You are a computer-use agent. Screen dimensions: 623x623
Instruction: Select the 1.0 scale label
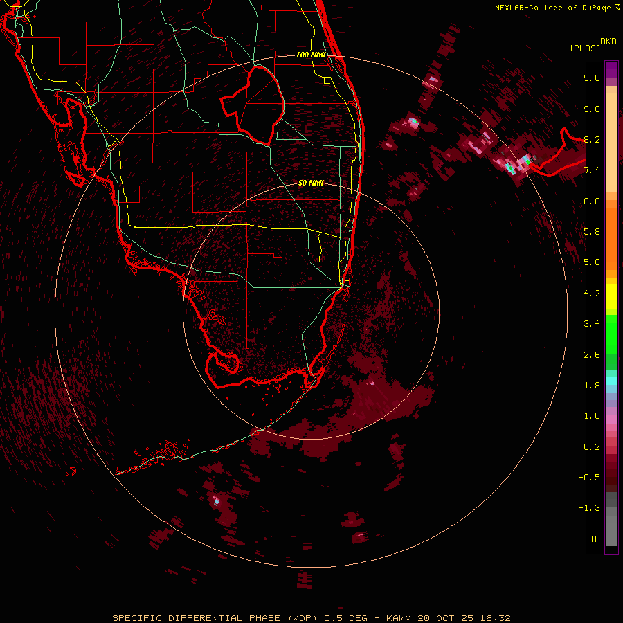592,416
